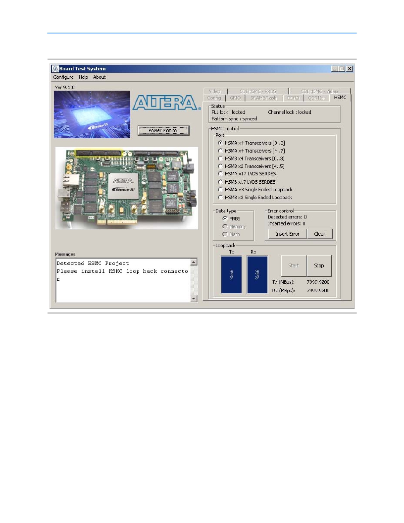Click the Power Monitor button
Viewport: 404px width, 523px height.
pyautogui.click(x=163, y=130)
